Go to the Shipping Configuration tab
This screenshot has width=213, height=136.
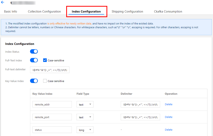click(127, 12)
